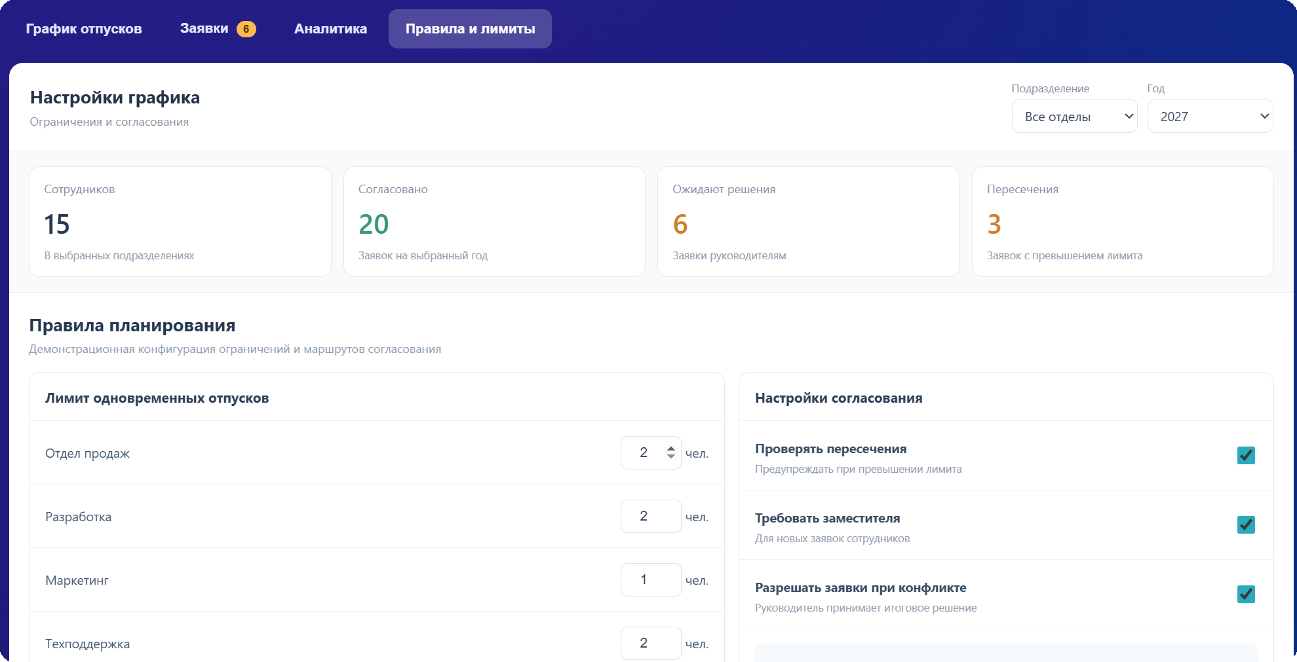The width and height of the screenshot is (1297, 662).
Task: Click the text Заявок на выбранный год
Action: [423, 256]
